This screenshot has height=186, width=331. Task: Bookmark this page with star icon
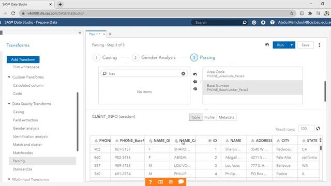(292, 13)
